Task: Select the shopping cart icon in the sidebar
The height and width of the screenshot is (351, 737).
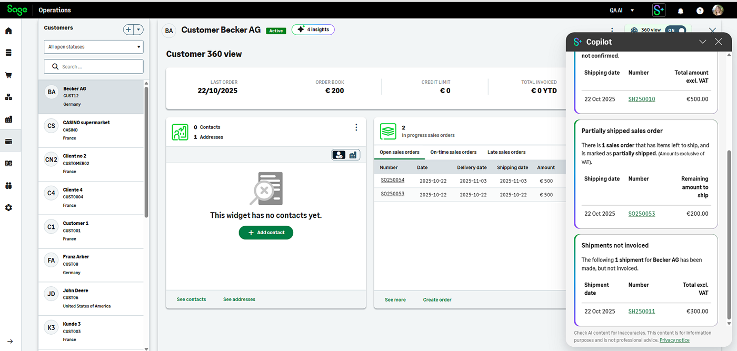Action: (x=8, y=75)
